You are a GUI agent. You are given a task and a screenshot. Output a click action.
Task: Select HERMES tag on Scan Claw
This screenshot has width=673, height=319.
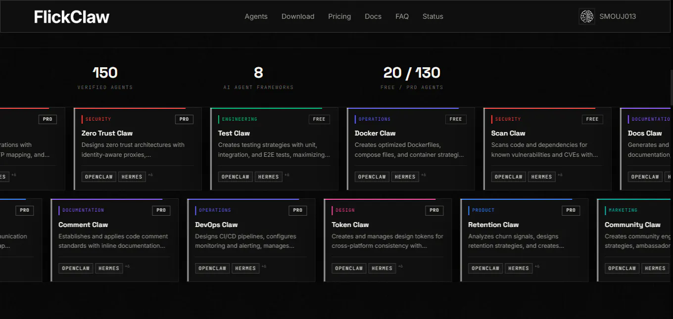coord(542,177)
